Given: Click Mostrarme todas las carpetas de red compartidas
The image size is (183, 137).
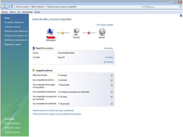Looking at the screenshot, I should click(57, 114).
